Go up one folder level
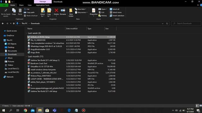 14,24
